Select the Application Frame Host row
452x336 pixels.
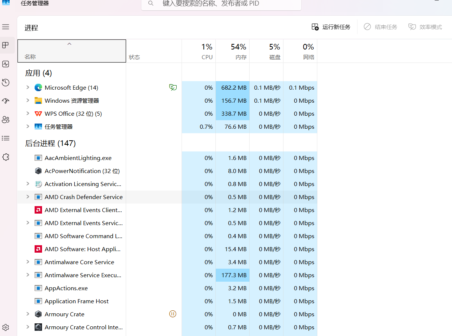tap(167, 301)
